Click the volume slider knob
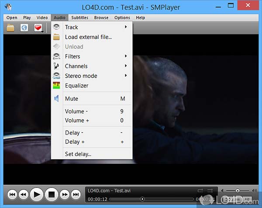 [238, 191]
